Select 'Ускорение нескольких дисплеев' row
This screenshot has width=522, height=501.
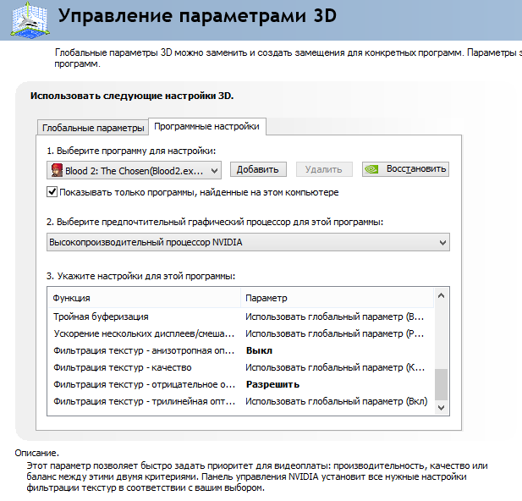coord(241,333)
